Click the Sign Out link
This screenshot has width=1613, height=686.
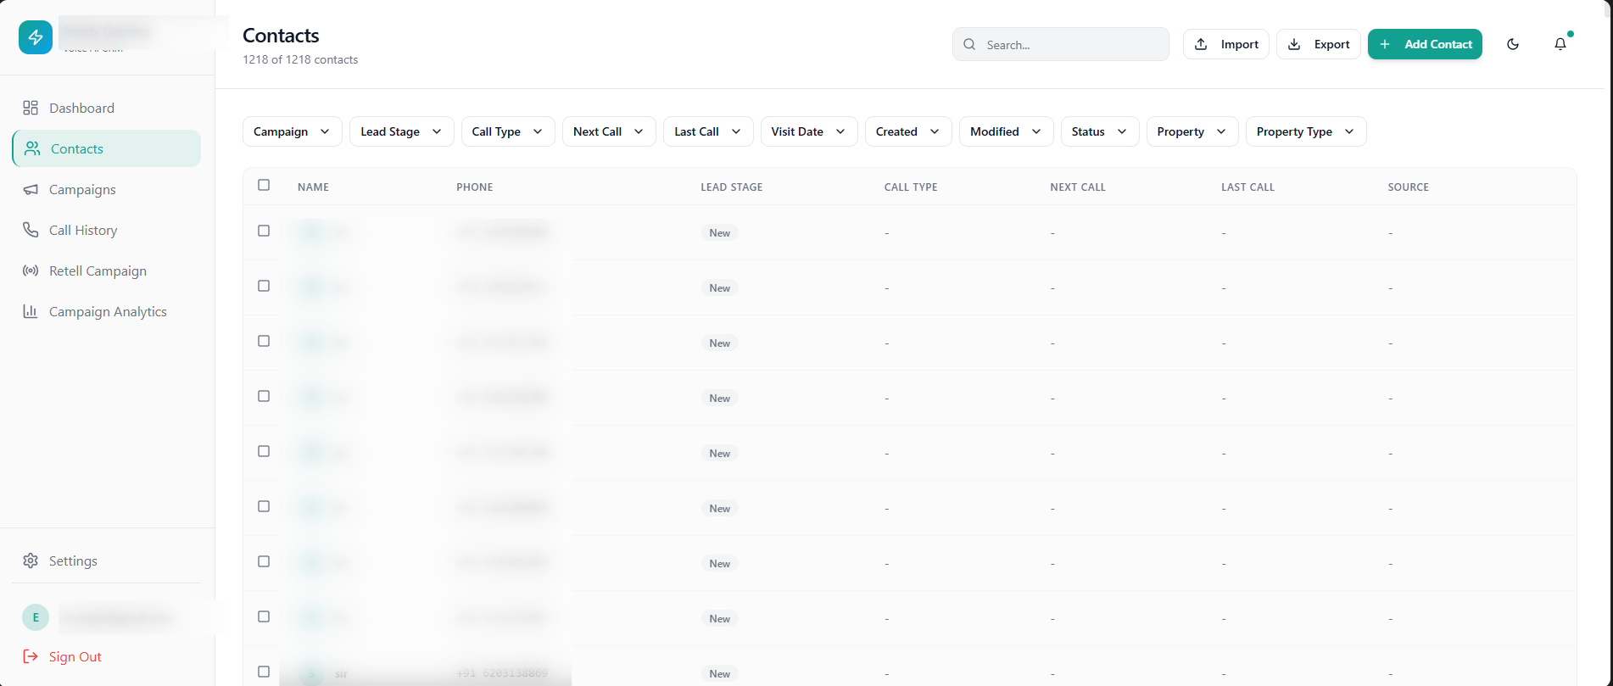click(x=75, y=656)
